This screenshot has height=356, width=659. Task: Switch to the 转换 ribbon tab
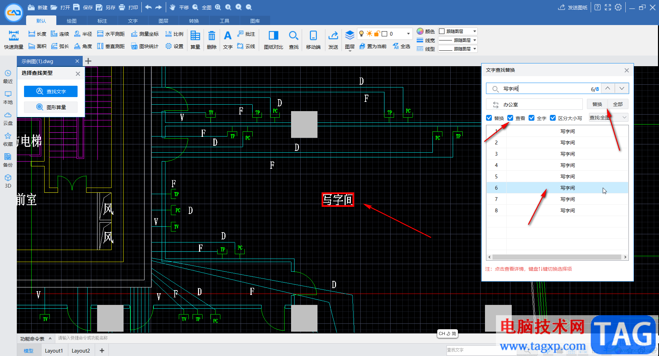click(x=194, y=21)
